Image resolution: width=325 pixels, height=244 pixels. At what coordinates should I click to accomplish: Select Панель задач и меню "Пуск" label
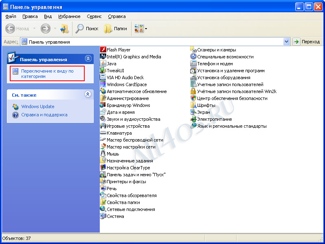point(136,175)
